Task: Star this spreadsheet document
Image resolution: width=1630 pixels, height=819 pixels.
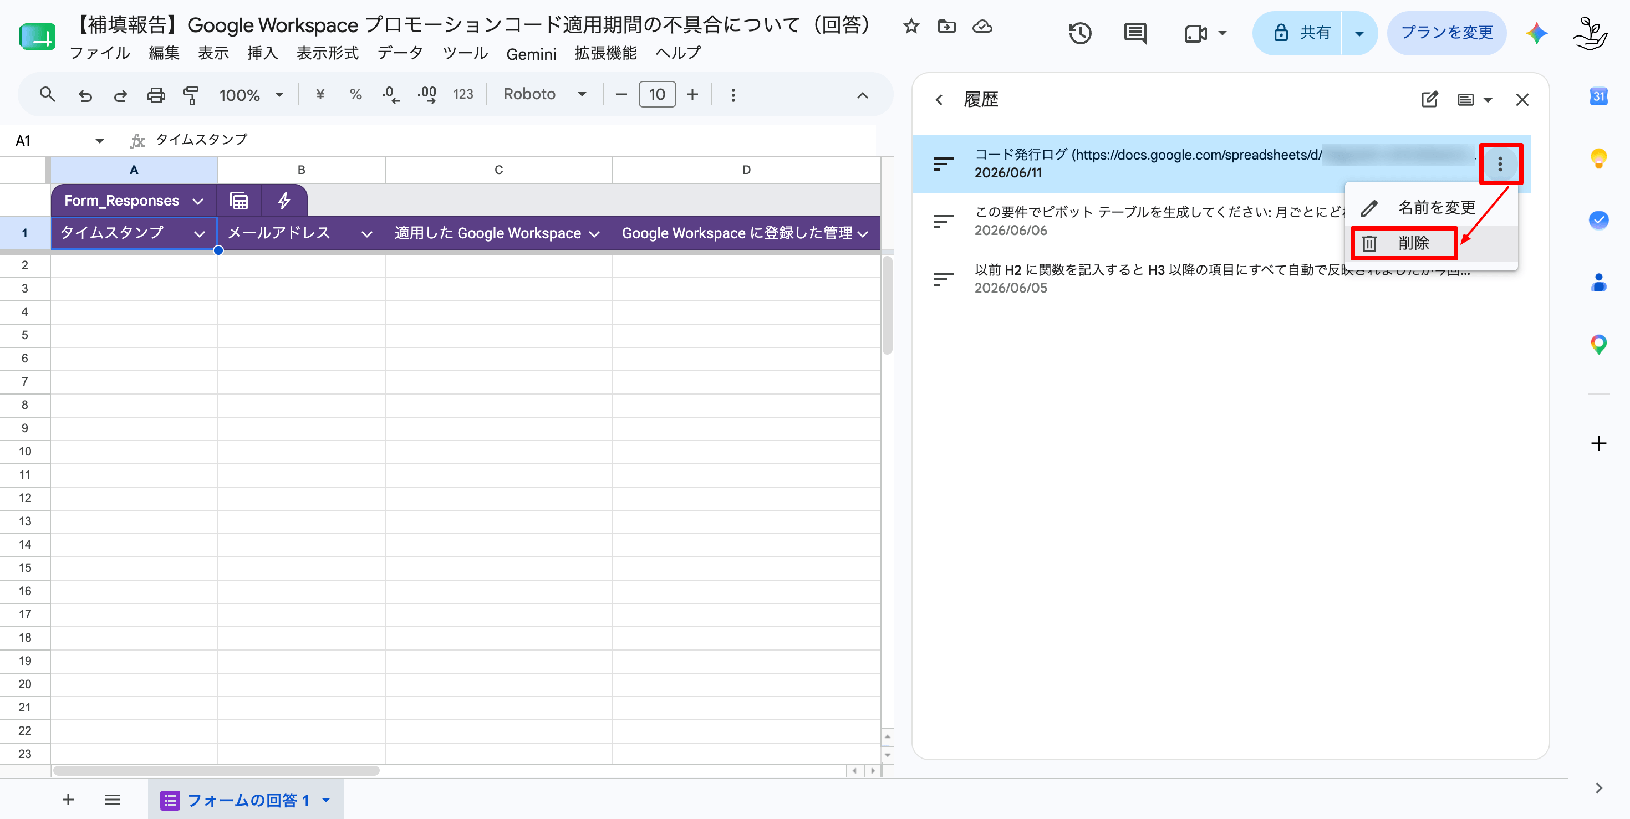Action: click(910, 27)
